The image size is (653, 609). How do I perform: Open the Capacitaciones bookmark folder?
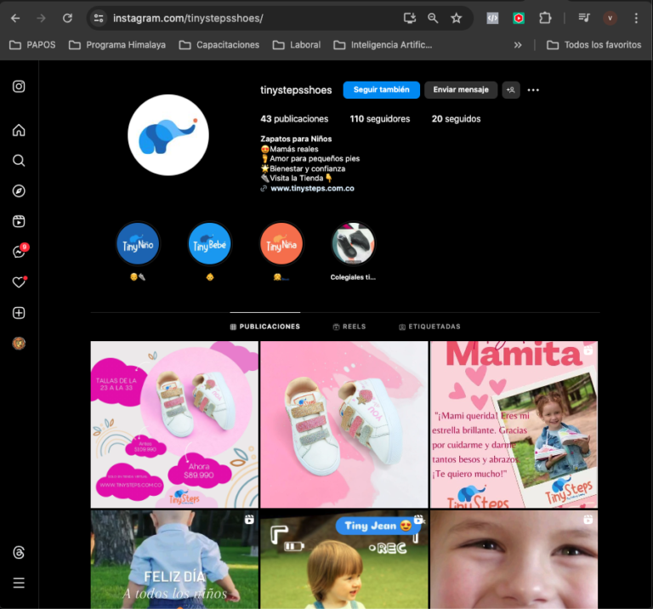click(219, 45)
